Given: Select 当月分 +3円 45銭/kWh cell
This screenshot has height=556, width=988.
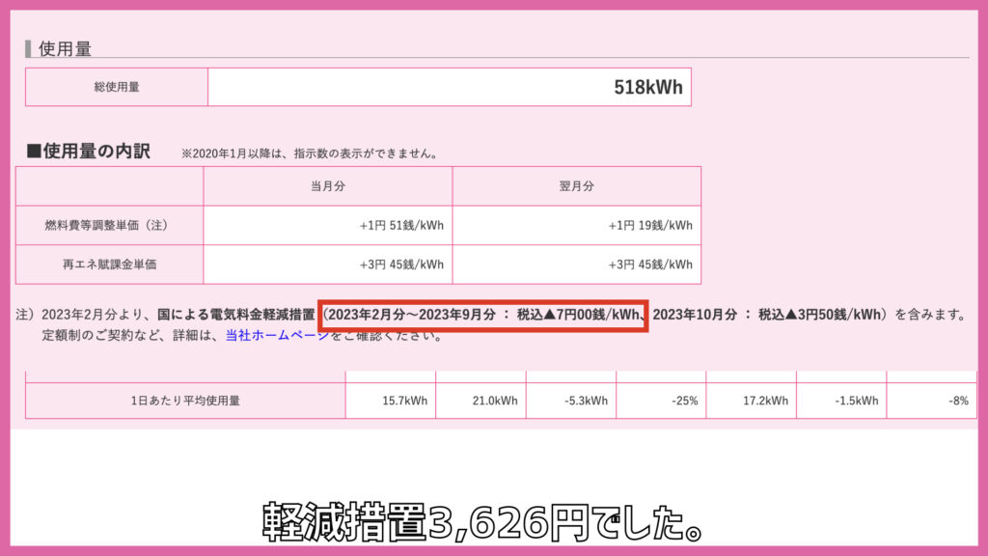Looking at the screenshot, I should click(x=328, y=264).
